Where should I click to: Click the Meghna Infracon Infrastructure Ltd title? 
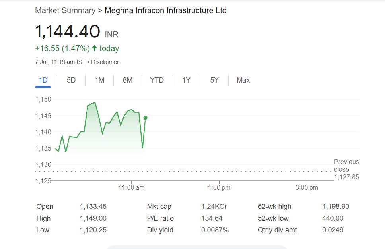click(165, 10)
